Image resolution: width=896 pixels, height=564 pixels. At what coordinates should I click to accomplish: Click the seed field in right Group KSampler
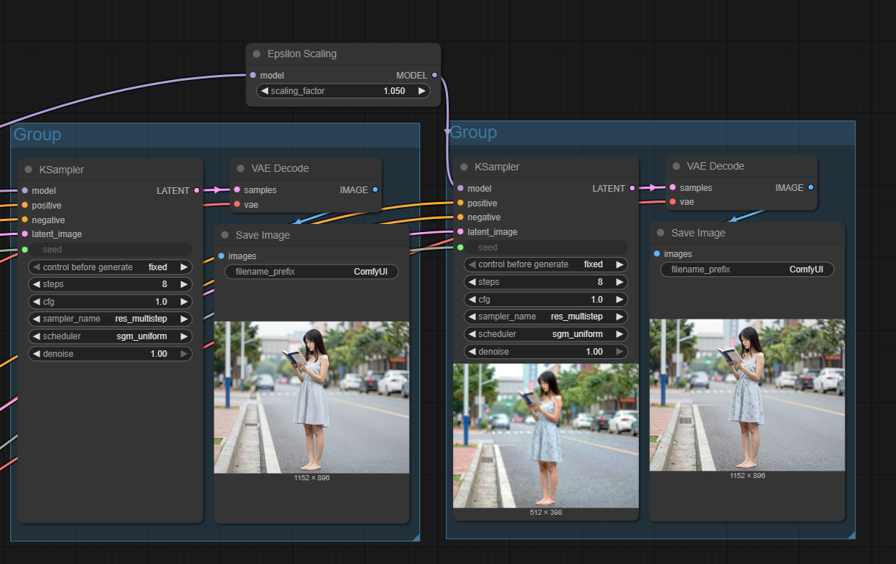click(x=546, y=247)
